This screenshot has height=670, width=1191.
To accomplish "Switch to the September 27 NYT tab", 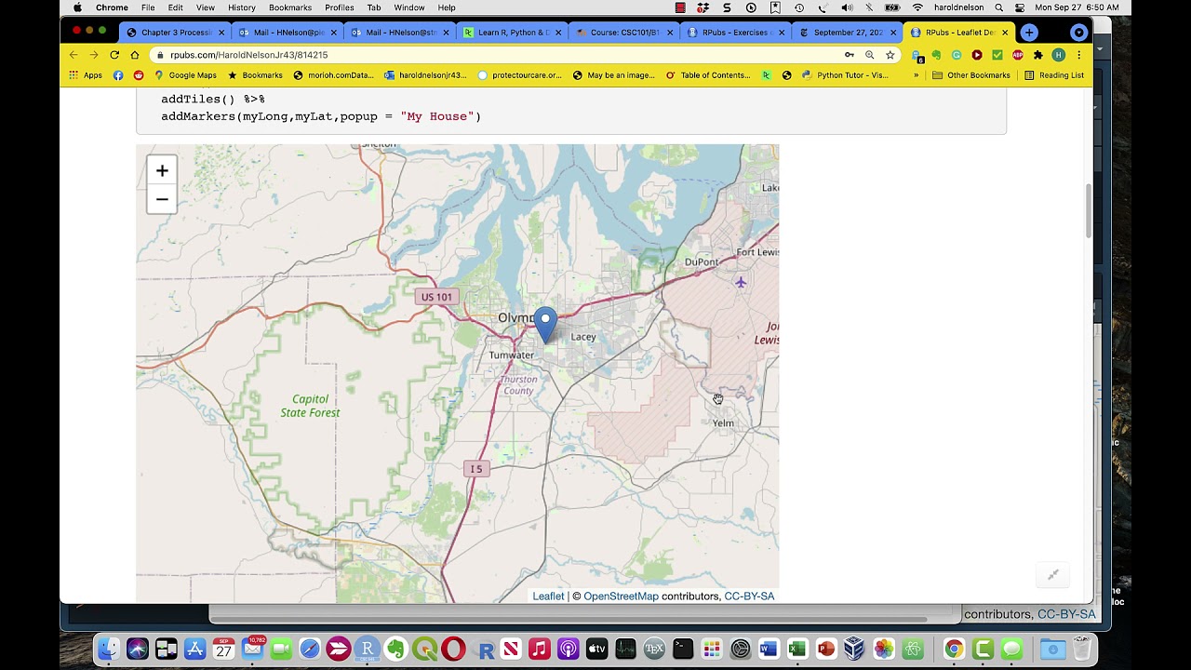I will (847, 33).
